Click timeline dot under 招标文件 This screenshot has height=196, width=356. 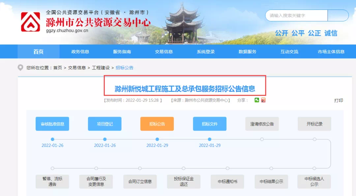(x=210, y=139)
